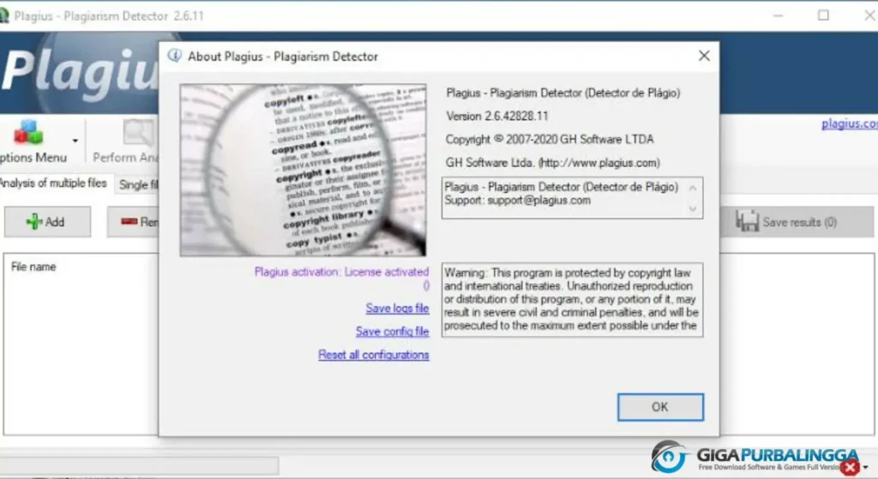
Task: Click the Copyright 2007-2020 GH Software text
Action: point(550,140)
